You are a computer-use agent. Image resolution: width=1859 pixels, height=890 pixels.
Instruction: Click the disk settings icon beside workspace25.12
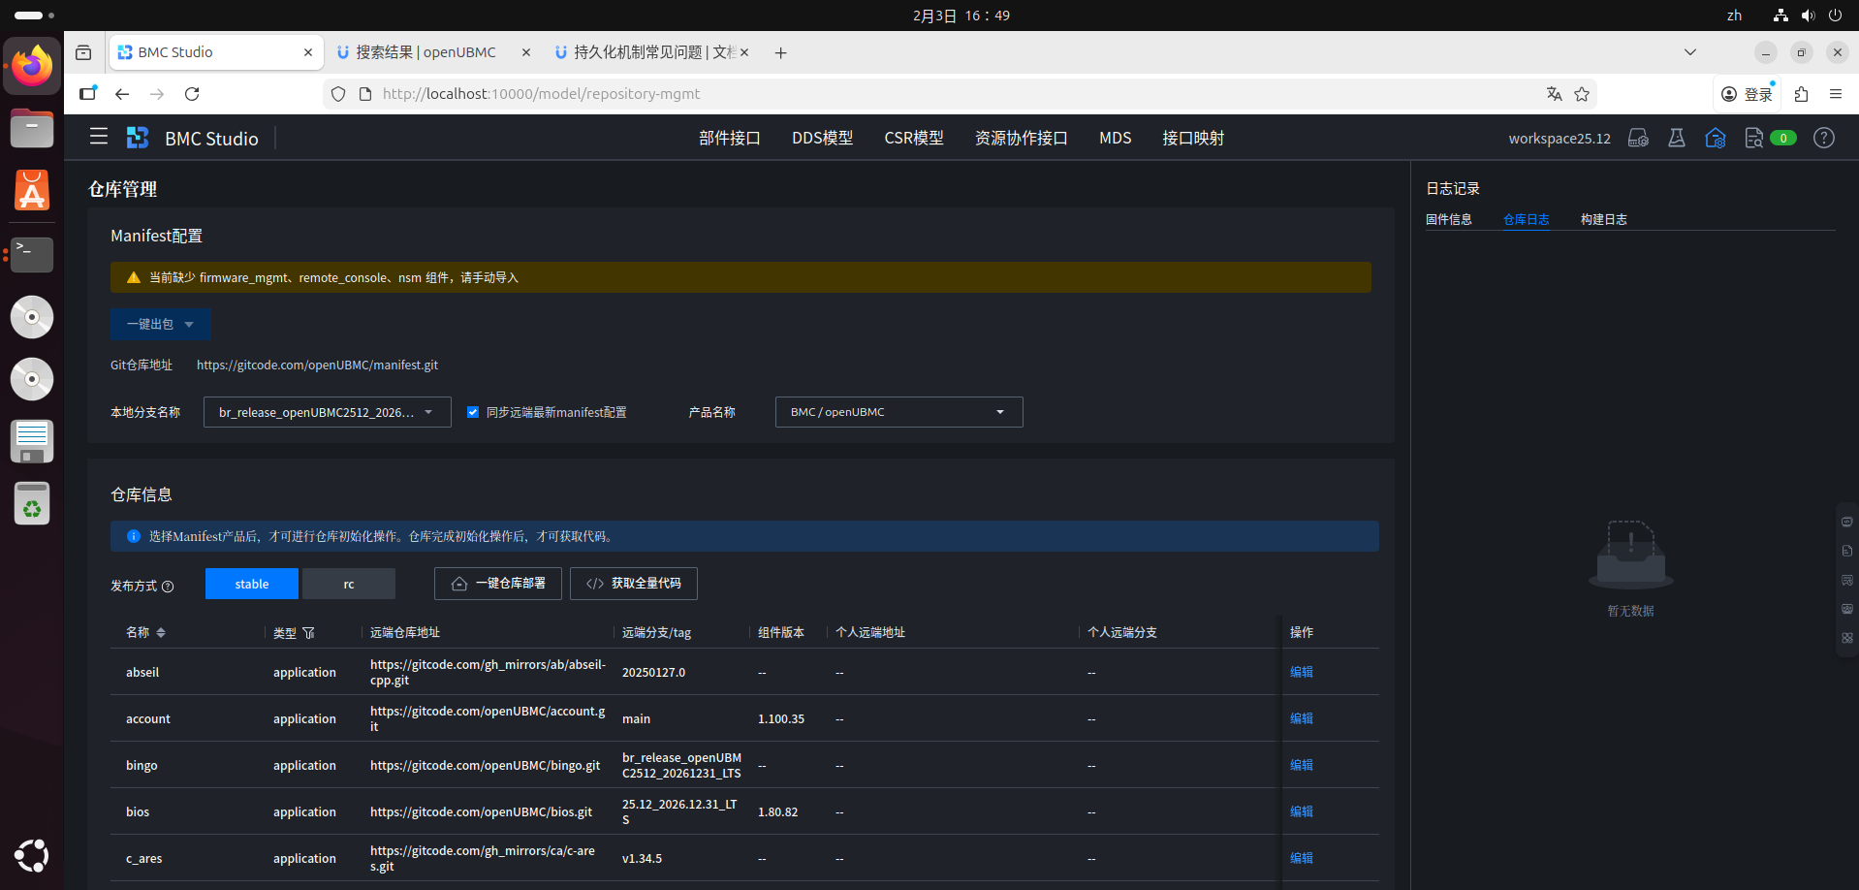[1638, 138]
